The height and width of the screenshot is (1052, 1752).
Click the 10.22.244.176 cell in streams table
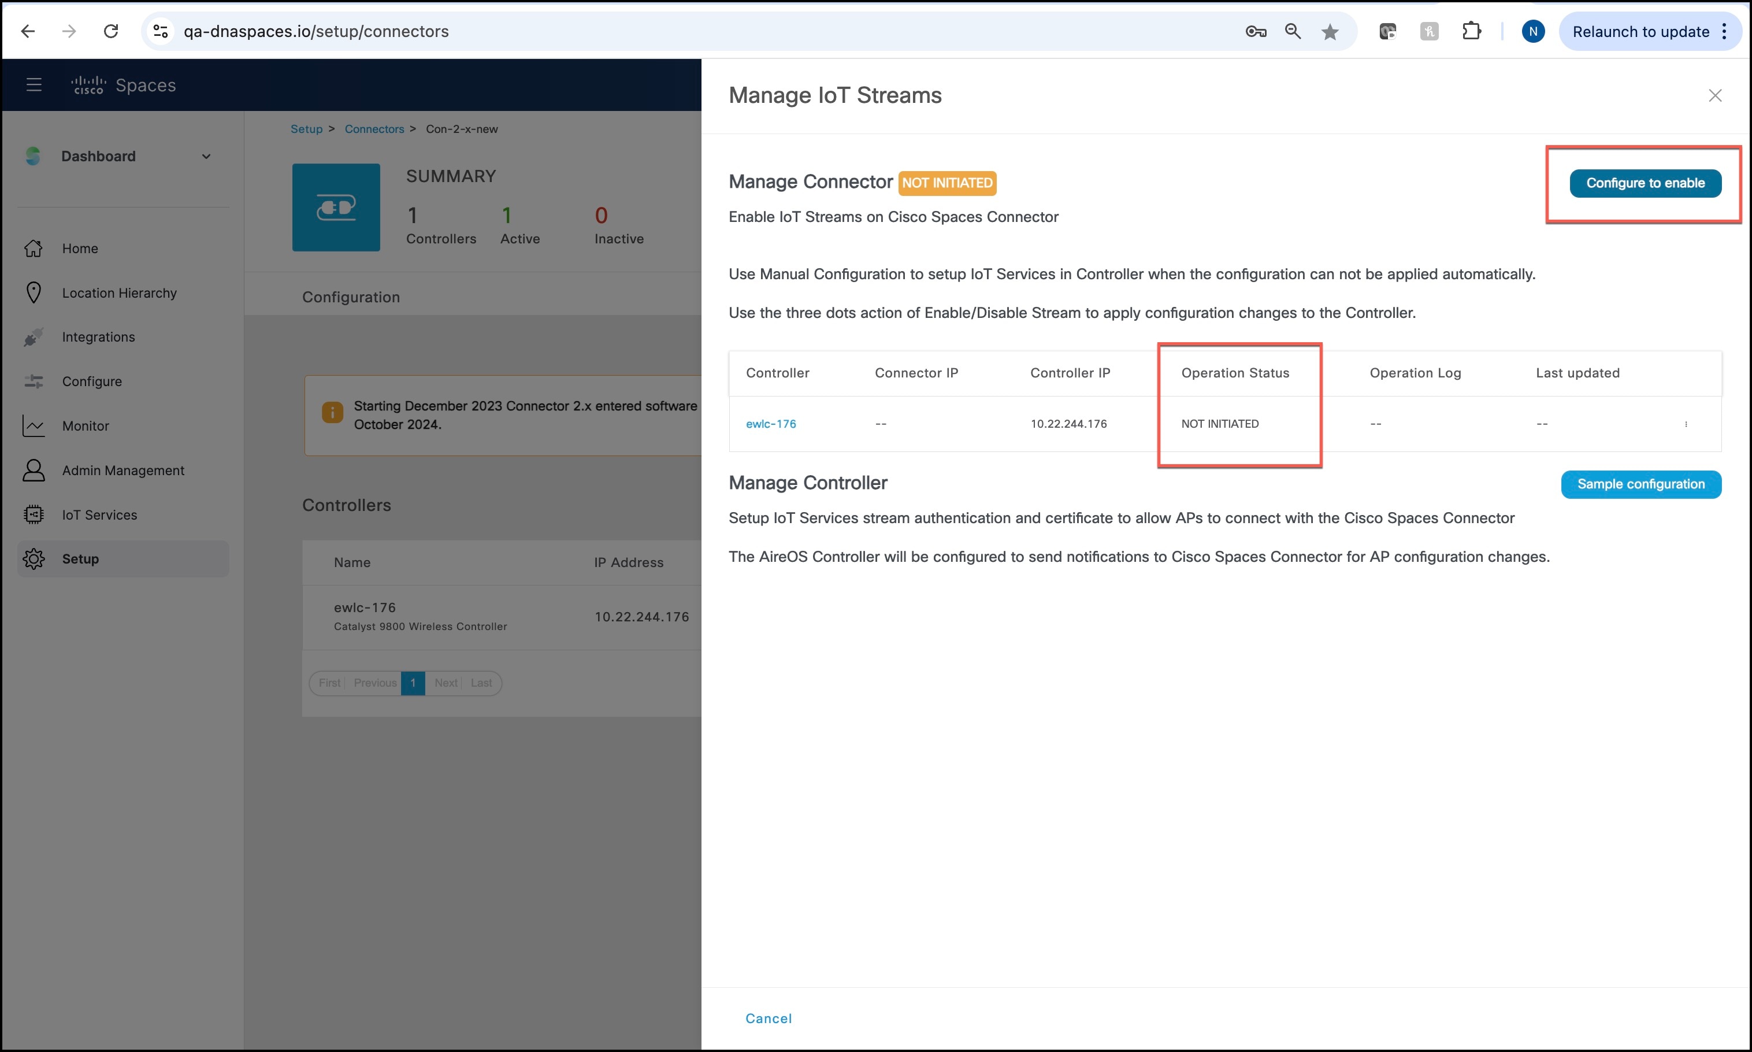1068,424
